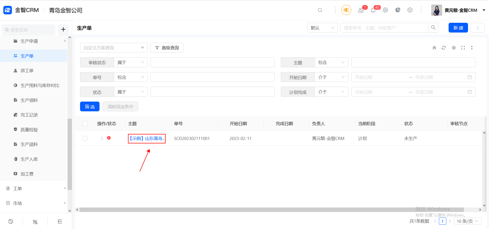Open the 生产入库 menu item

coord(34,159)
